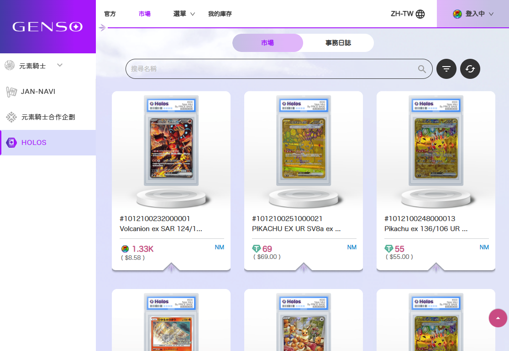Open JAN-NAVI in the sidebar
This screenshot has width=509, height=351.
(x=38, y=92)
